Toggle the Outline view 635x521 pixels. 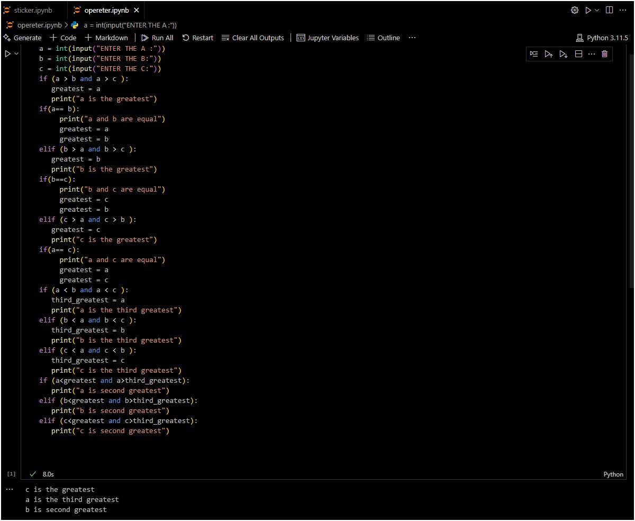click(x=384, y=38)
